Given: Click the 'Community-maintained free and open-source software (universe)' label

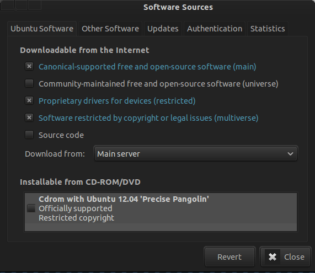Looking at the screenshot, I should 158,84.
